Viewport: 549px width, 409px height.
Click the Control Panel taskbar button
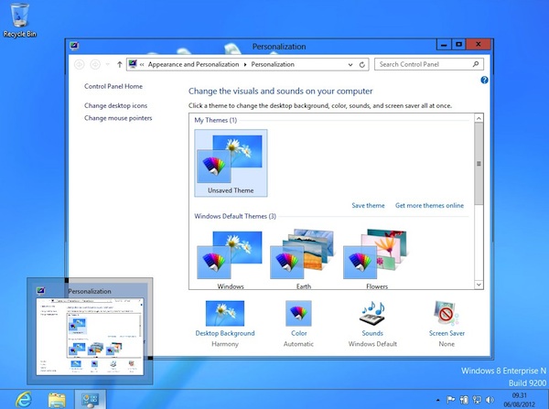point(90,400)
